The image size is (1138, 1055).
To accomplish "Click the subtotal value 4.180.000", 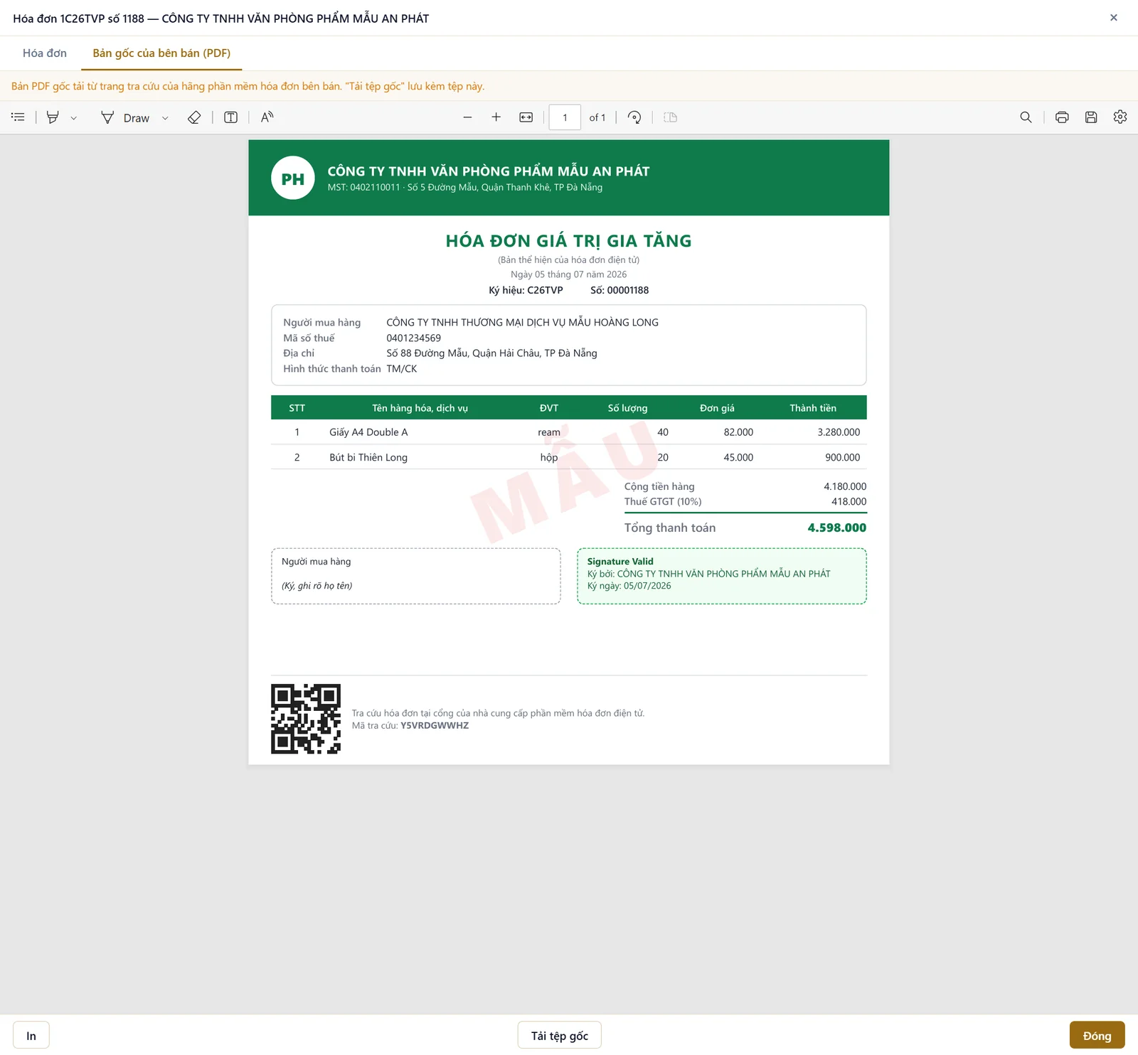I will (845, 487).
